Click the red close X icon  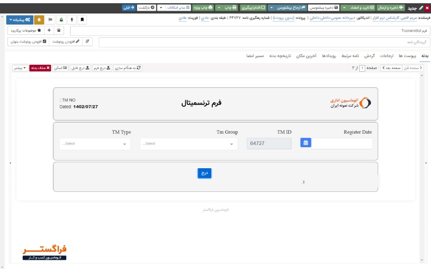click(x=427, y=8)
